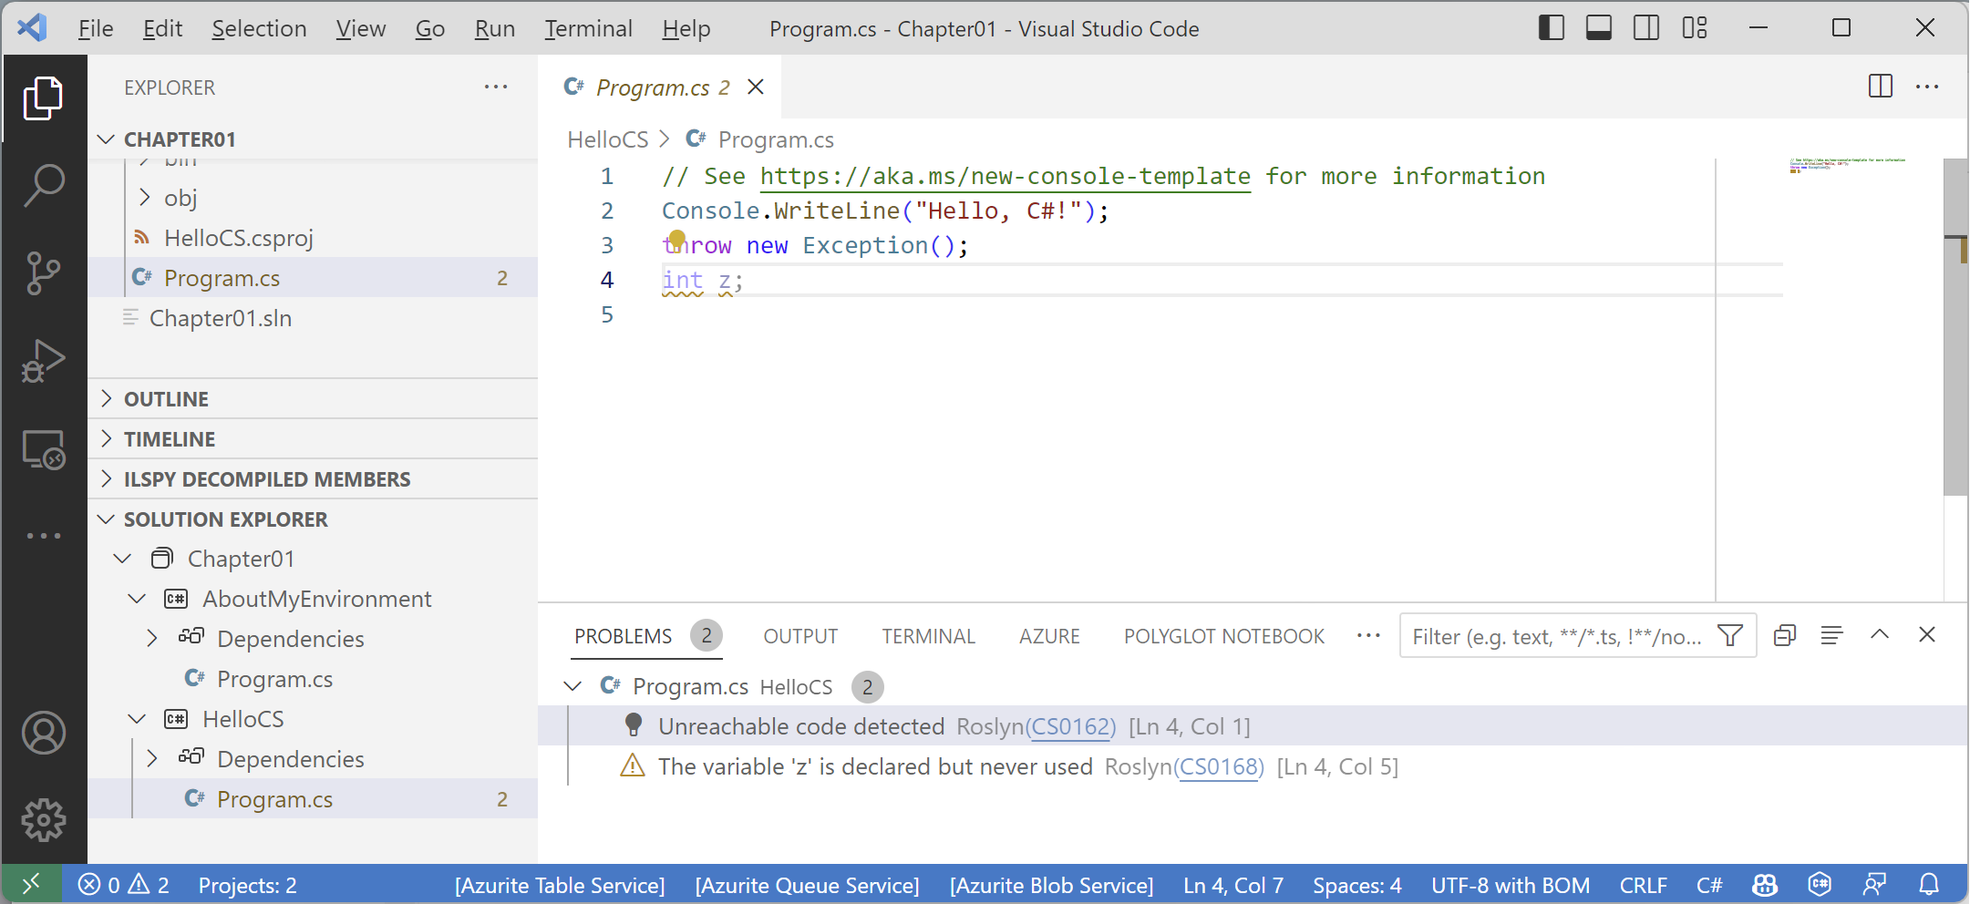The width and height of the screenshot is (1970, 904).
Task: Collapse Program.cs group in Problems panel
Action: (x=572, y=686)
